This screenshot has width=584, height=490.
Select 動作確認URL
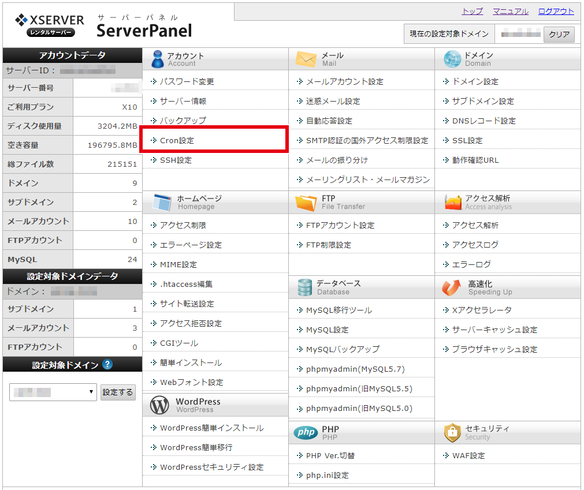pyautogui.click(x=475, y=160)
